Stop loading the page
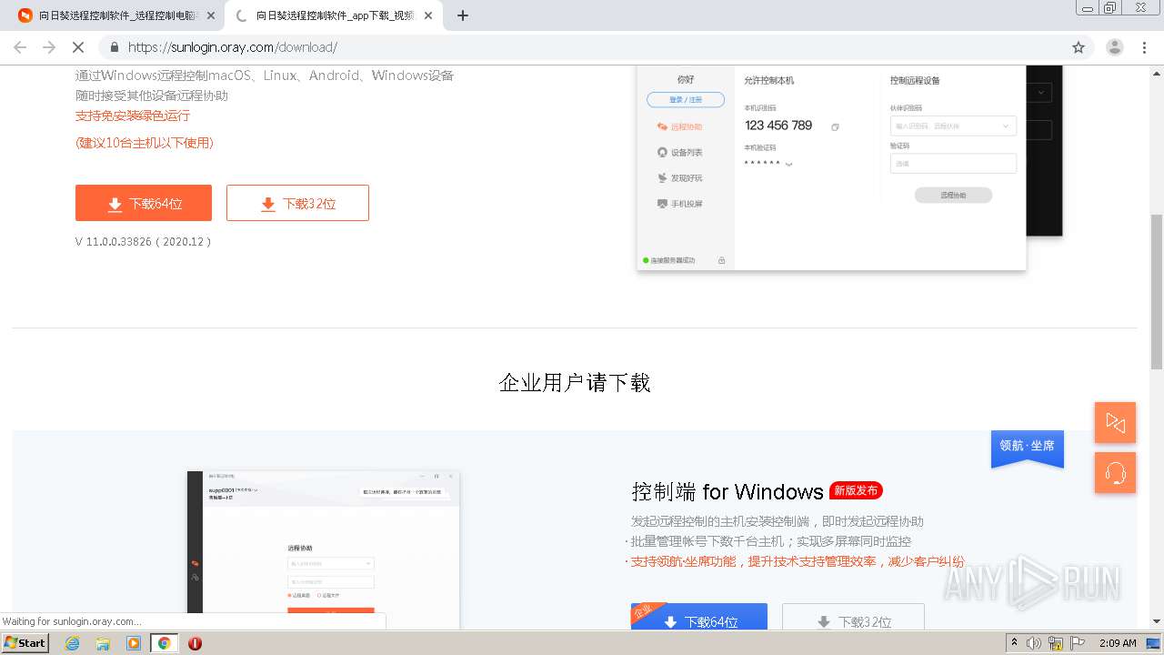Screen dimensions: 1164x655 click(78, 47)
